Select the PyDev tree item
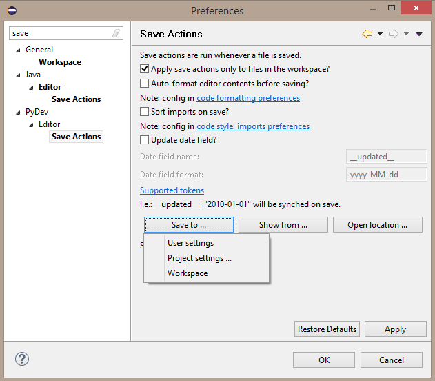This screenshot has height=381, width=435. click(x=37, y=112)
